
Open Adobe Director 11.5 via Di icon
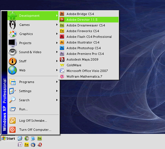click(62, 19)
